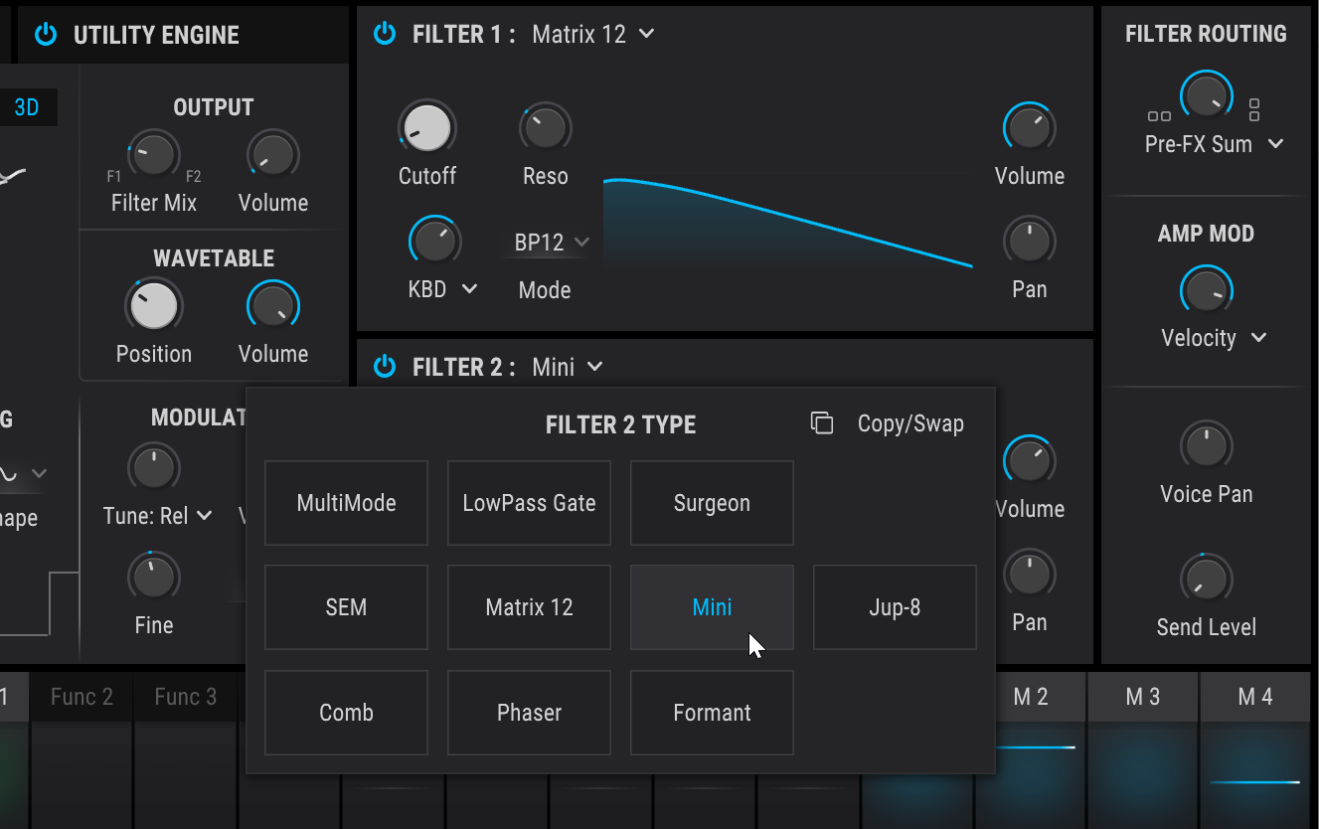Click the Filter Routing heading
The image size is (1319, 829).
point(1206,34)
